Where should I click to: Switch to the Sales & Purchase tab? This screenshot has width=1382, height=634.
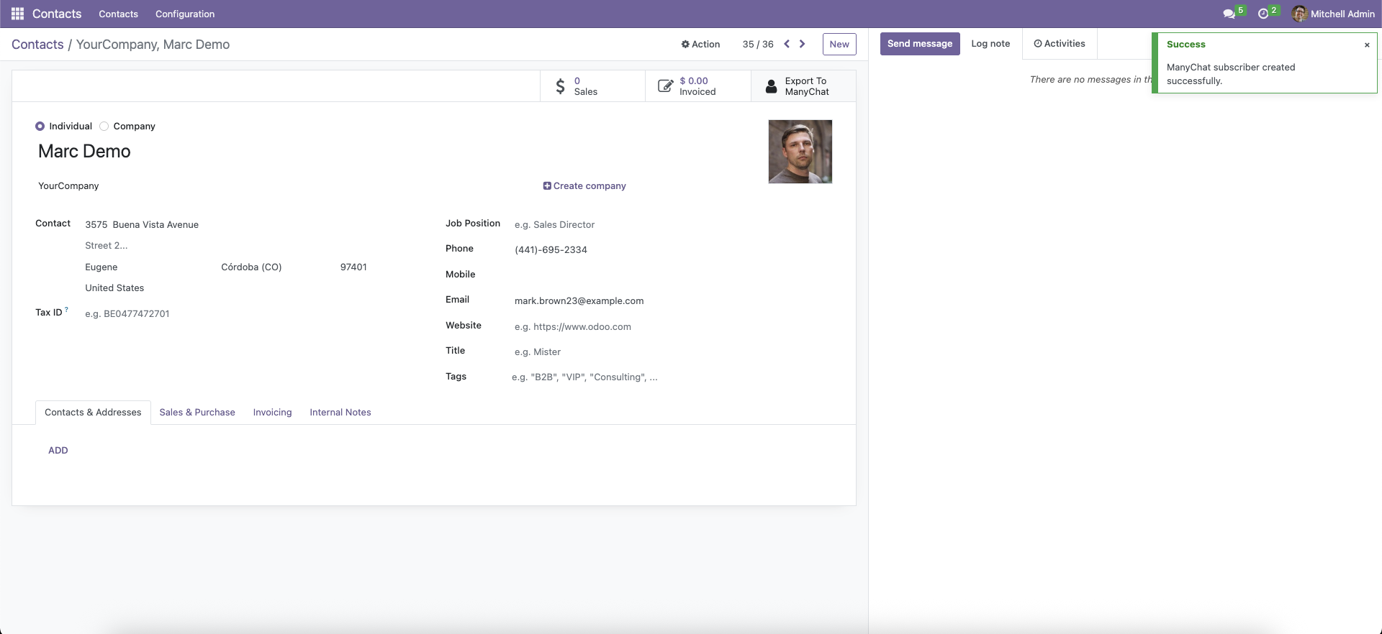(197, 412)
